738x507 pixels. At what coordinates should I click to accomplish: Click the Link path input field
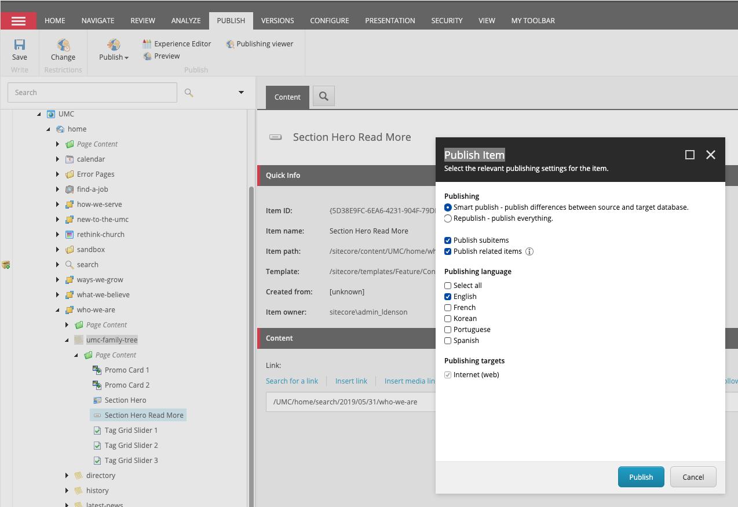point(502,402)
